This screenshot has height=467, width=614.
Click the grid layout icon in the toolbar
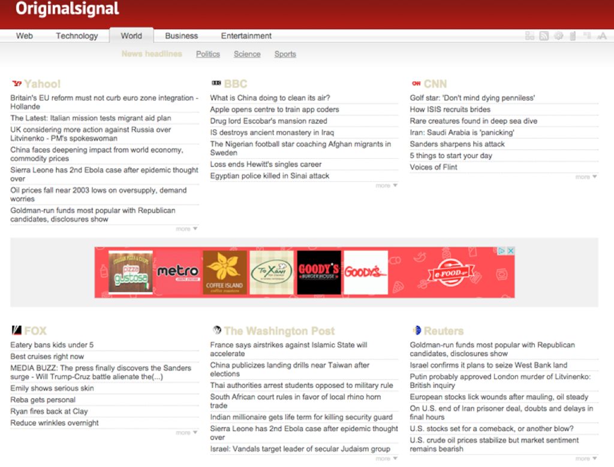click(x=529, y=36)
